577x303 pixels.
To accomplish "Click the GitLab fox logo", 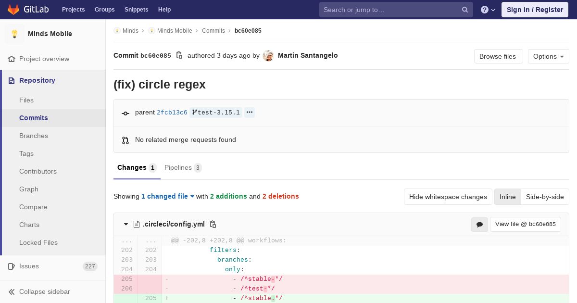I will (x=14, y=10).
